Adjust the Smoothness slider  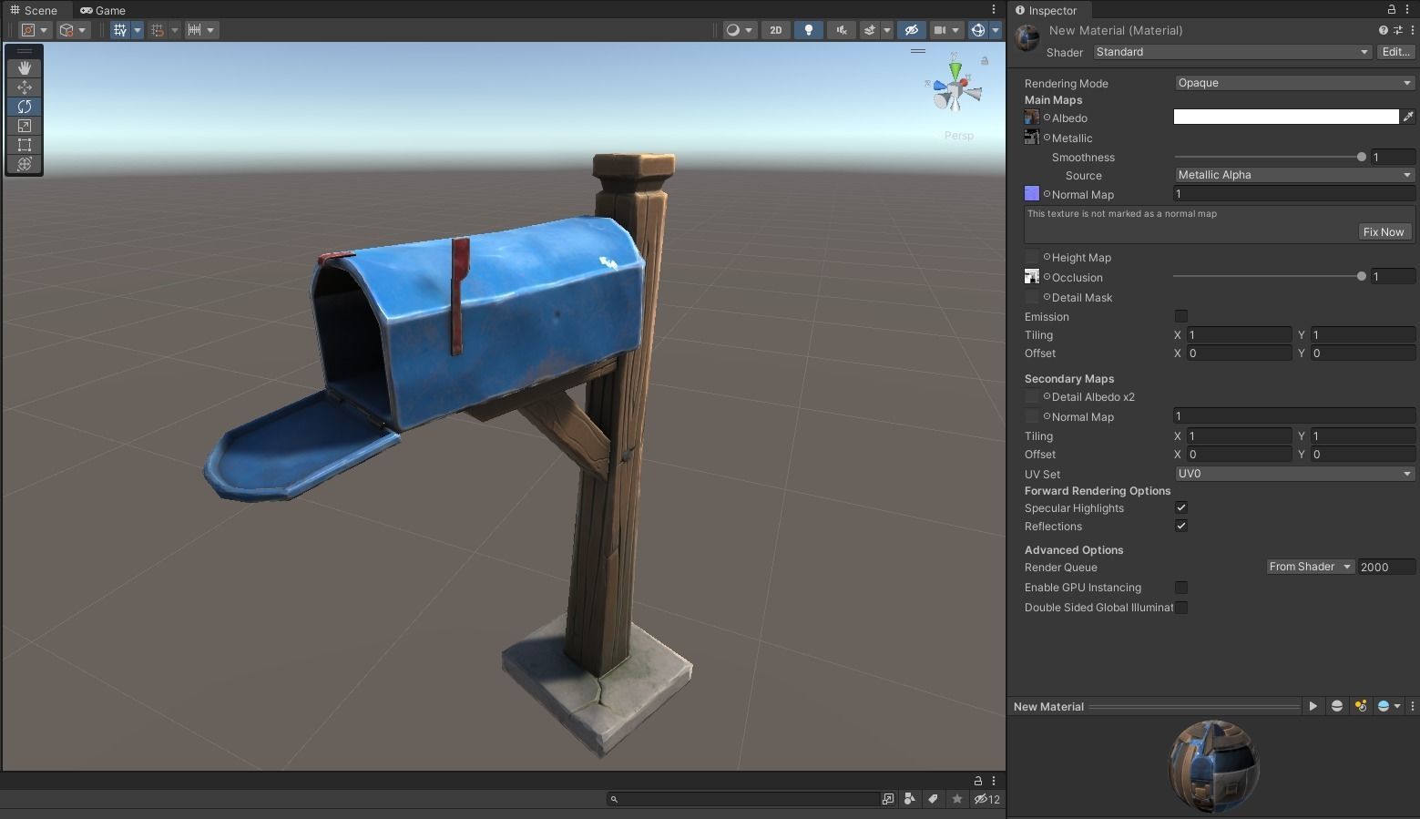click(x=1271, y=157)
